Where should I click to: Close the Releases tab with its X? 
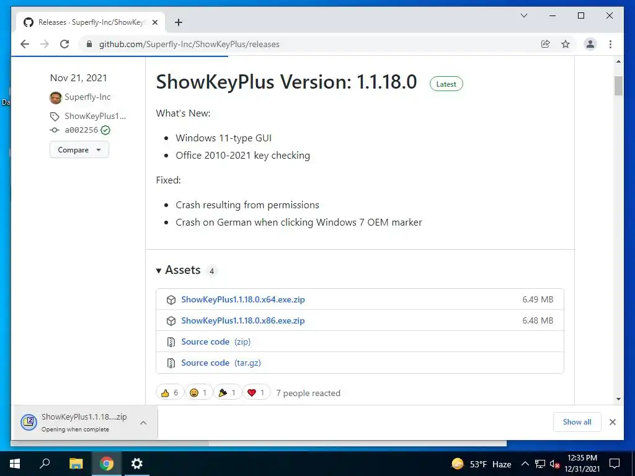click(154, 22)
